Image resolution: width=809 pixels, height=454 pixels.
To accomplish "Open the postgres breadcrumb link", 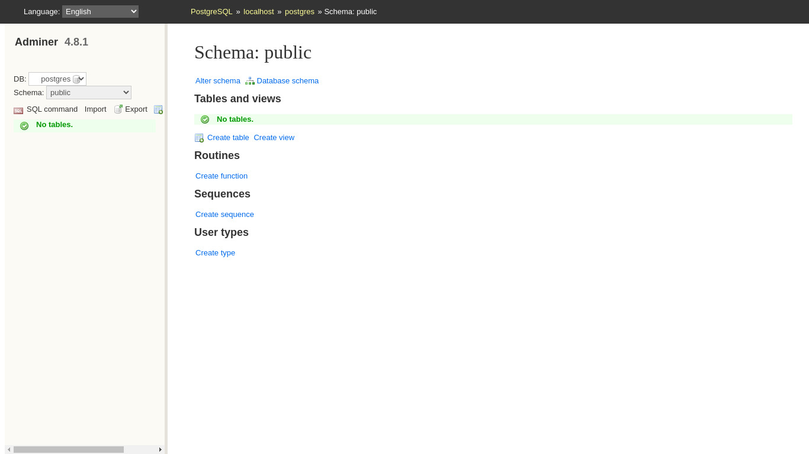I will pos(300,11).
